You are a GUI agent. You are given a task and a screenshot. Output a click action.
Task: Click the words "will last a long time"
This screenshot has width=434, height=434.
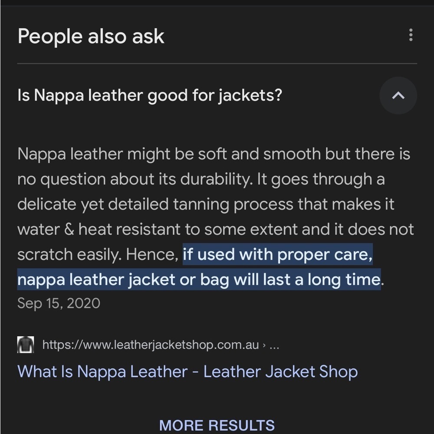point(307,279)
